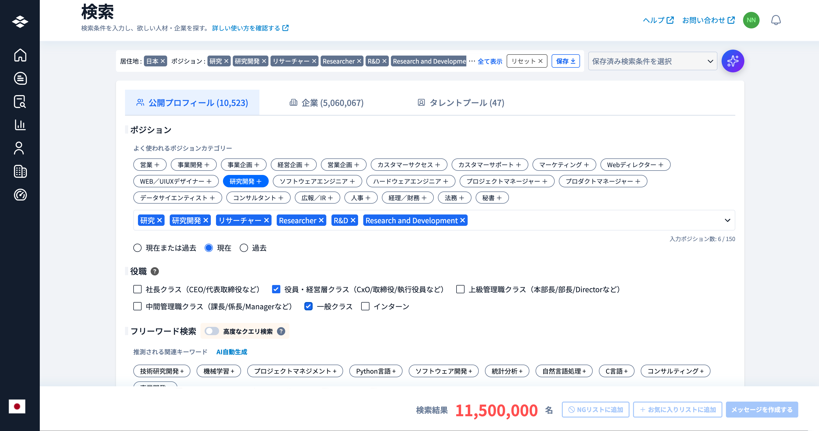
Task: Open the company building sidebar icon
Action: 20,172
